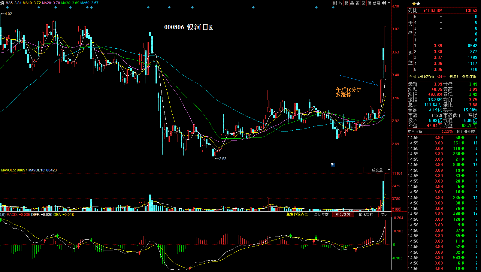
Task: Select the 最优参数 tab
Action: tap(322, 215)
